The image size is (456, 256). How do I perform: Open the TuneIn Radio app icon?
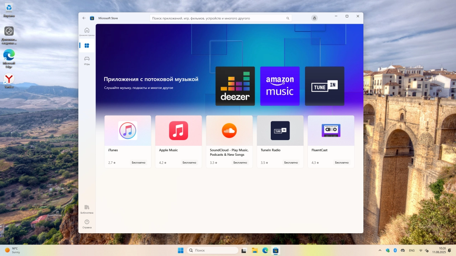(x=280, y=130)
